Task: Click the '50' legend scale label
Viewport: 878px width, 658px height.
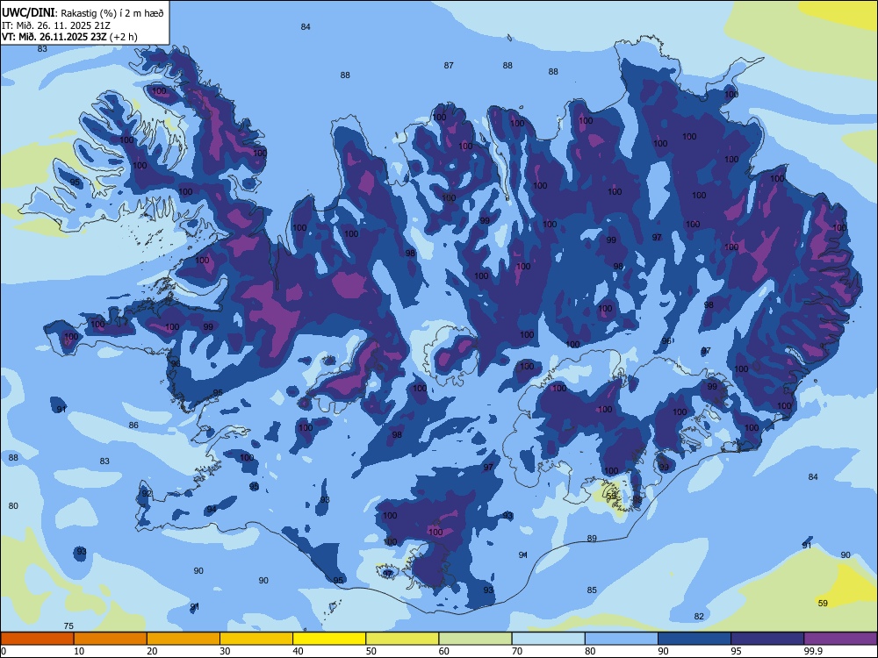Action: pyautogui.click(x=371, y=651)
